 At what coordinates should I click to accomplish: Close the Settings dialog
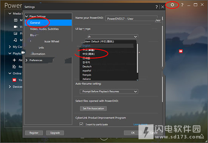(x=163, y=7)
